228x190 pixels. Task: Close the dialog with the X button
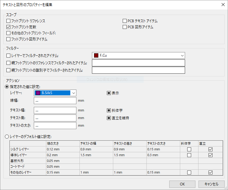click(223, 5)
